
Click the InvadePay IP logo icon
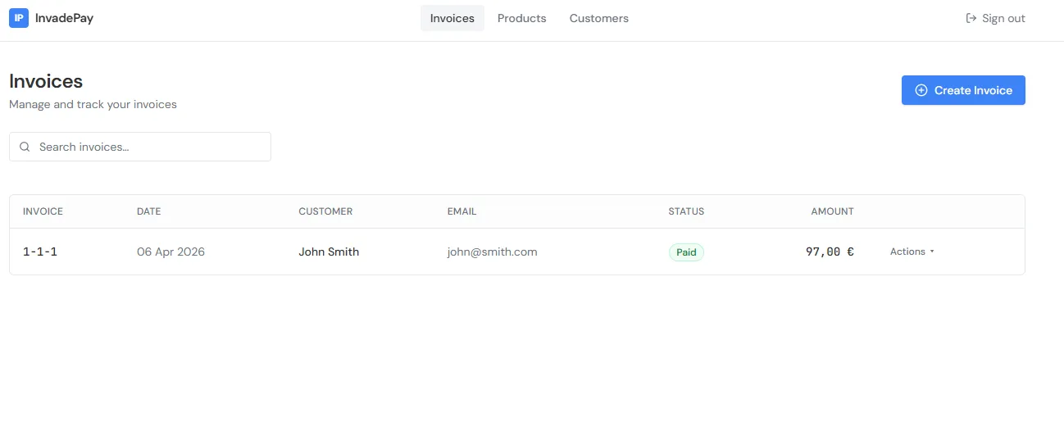19,18
